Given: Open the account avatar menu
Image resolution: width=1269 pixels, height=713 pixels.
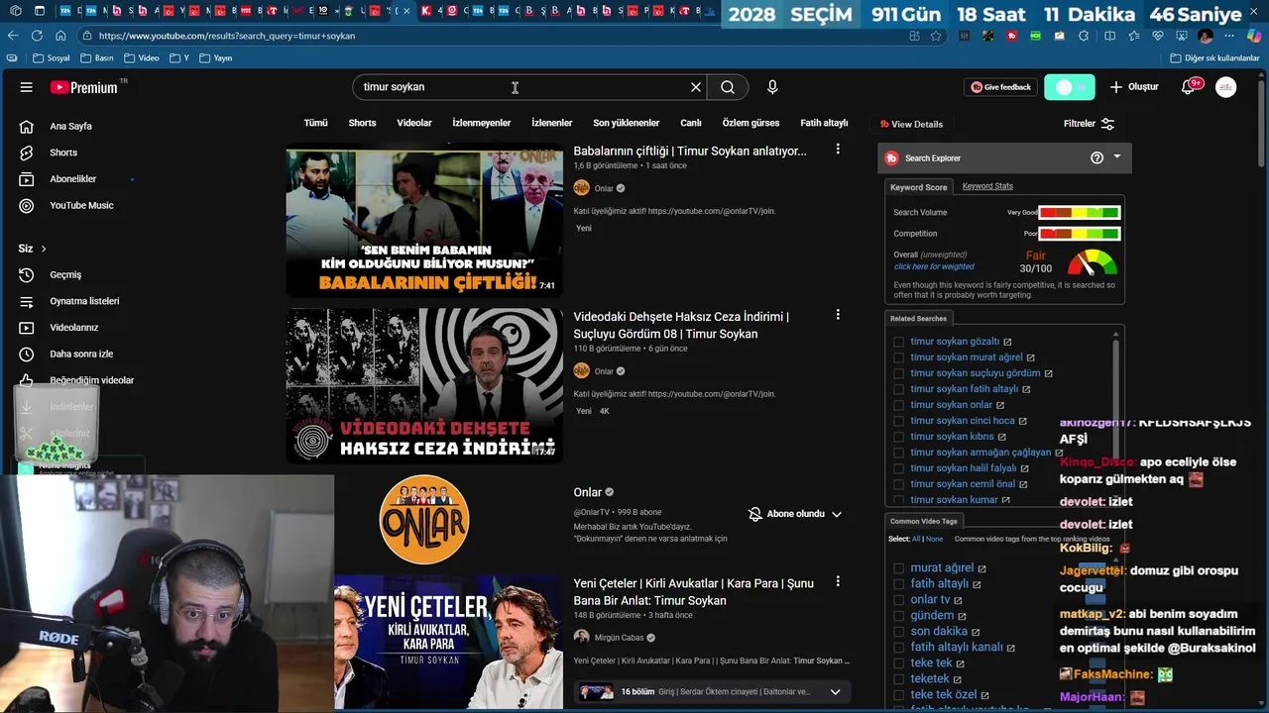Looking at the screenshot, I should coord(1226,87).
